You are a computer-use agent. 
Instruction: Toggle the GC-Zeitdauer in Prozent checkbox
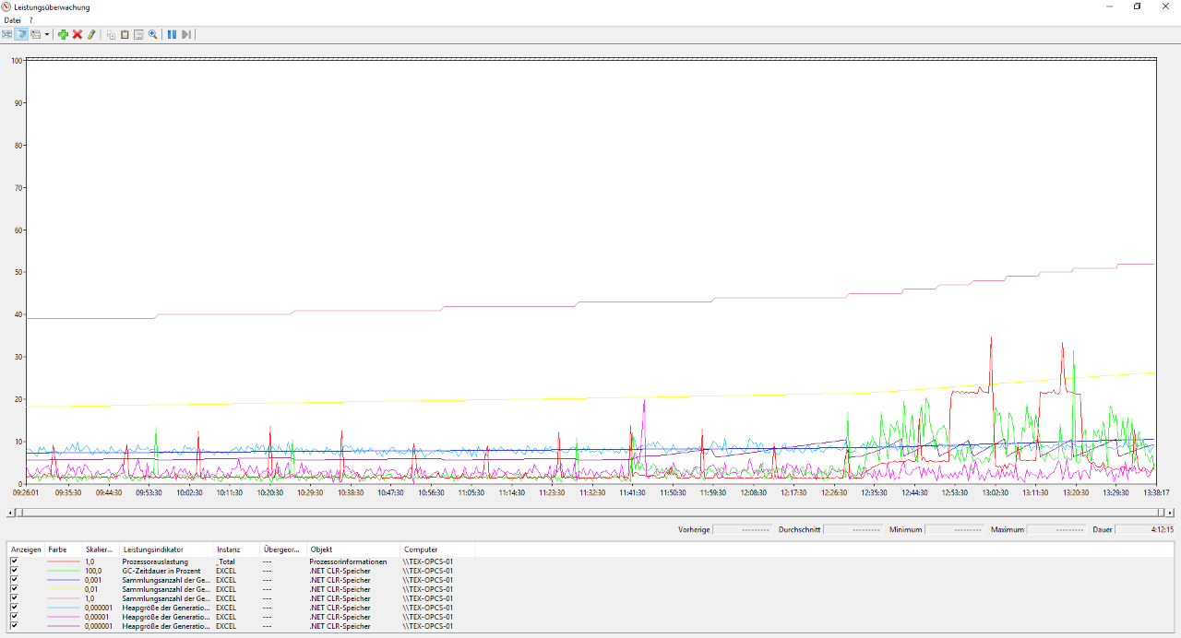click(14, 571)
